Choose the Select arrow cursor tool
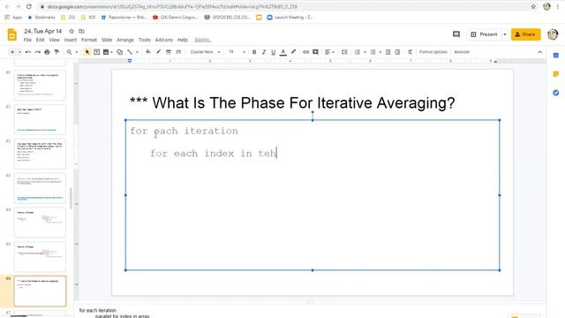The image size is (565, 318). click(87, 52)
